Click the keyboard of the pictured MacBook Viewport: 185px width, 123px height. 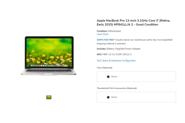point(49,70)
